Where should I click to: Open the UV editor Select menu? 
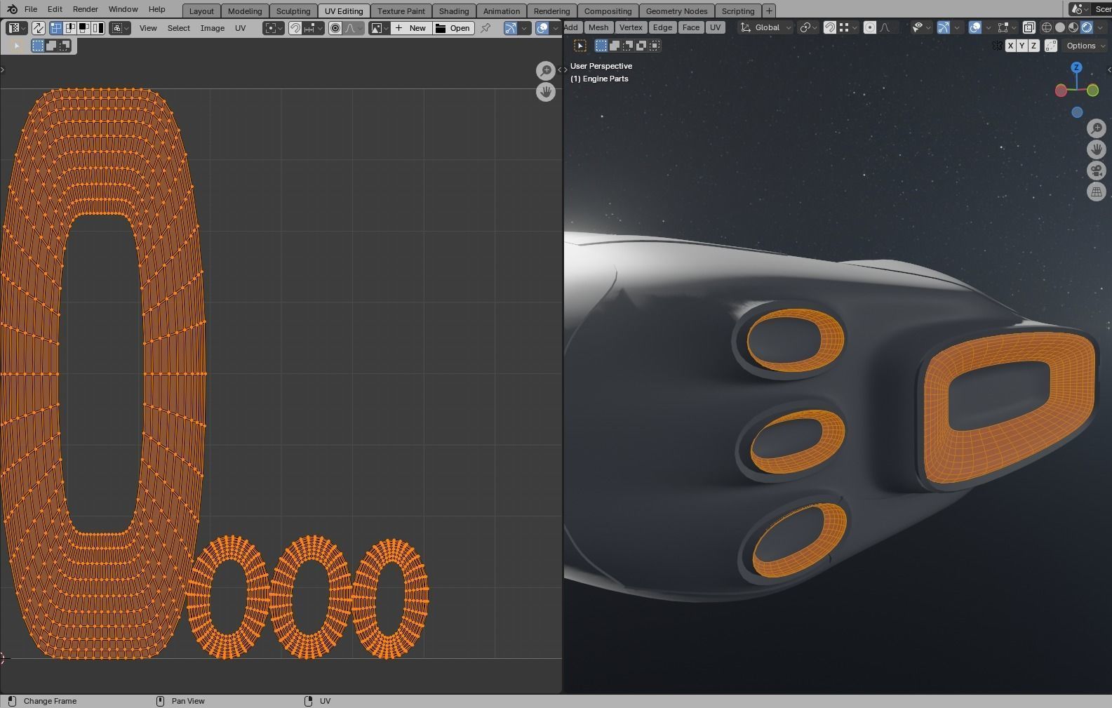[179, 28]
